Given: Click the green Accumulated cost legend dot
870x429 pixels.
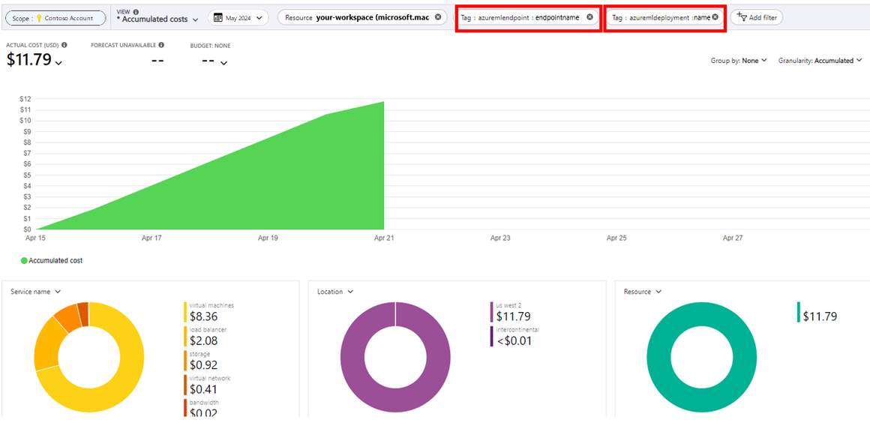Looking at the screenshot, I should click(x=24, y=261).
